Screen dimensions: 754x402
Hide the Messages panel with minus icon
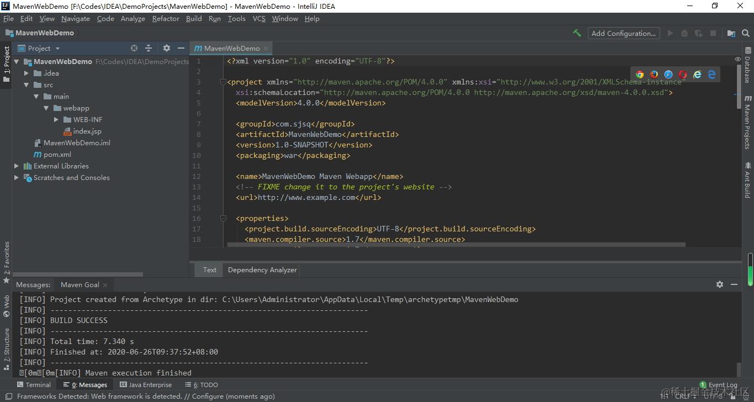pos(734,284)
